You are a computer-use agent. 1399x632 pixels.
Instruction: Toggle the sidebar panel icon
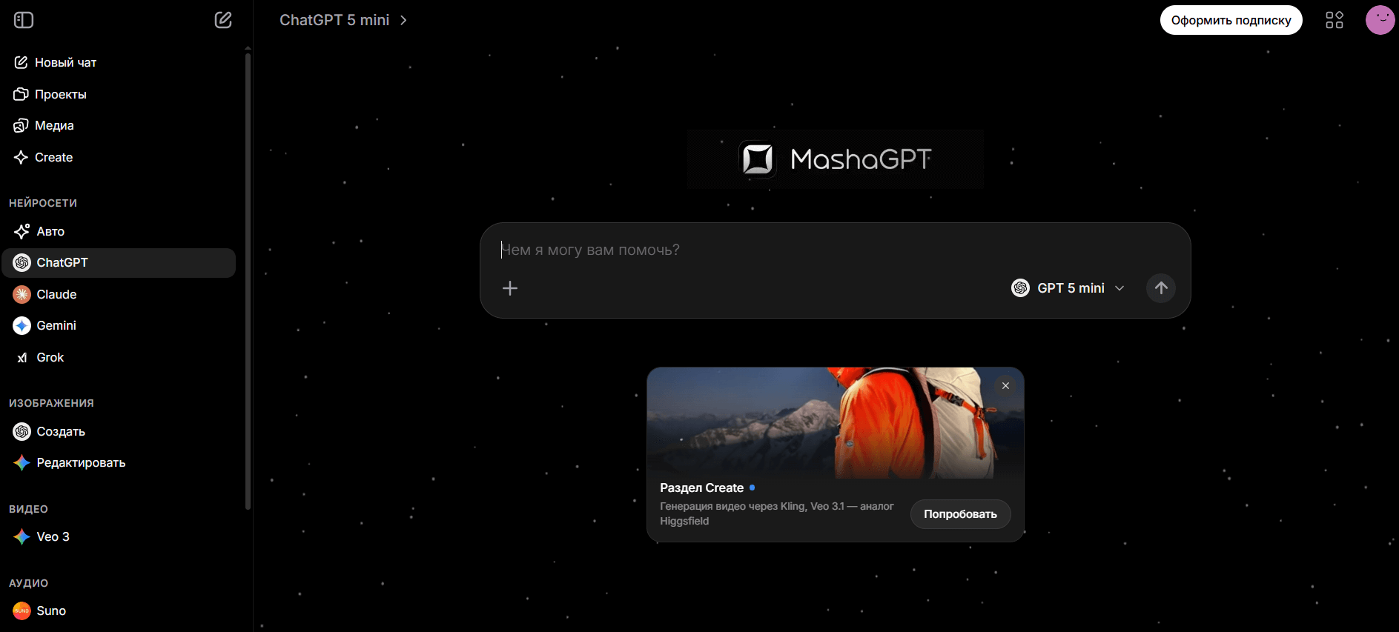24,20
